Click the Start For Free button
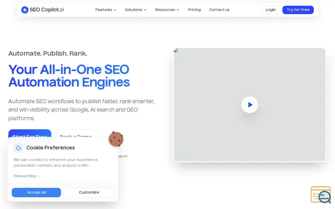Image resolution: width=335 pixels, height=209 pixels. [30, 134]
